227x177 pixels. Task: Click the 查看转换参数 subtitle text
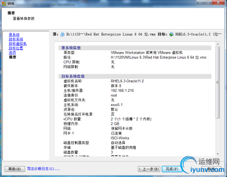pyautogui.click(x=24, y=19)
